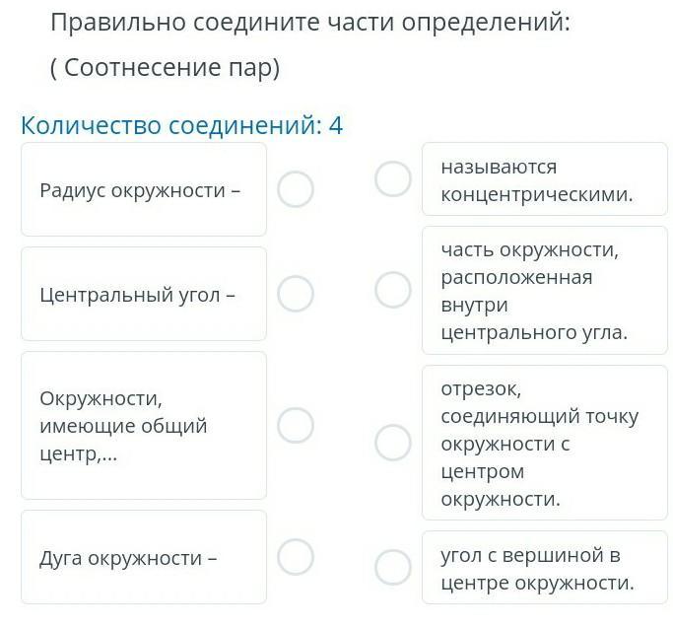Click the Правильно соедините части определений heading
The height and width of the screenshot is (626, 673).
[x=310, y=22]
